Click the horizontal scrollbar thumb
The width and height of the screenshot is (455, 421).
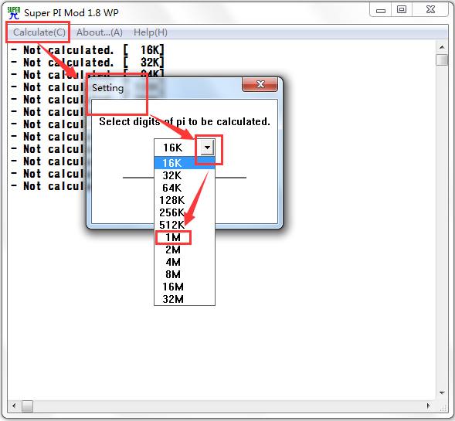point(27,406)
